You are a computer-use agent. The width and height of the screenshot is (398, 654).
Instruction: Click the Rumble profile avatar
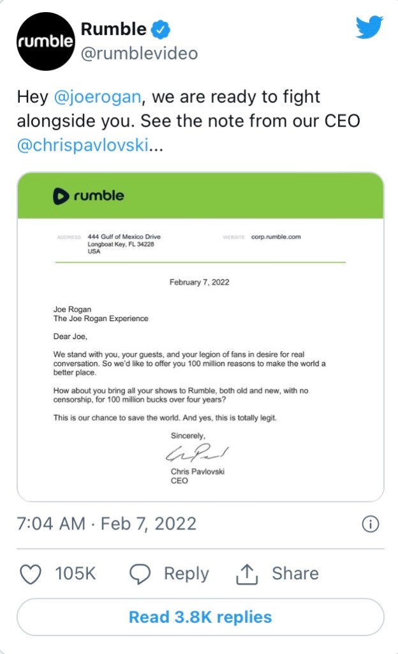point(44,42)
